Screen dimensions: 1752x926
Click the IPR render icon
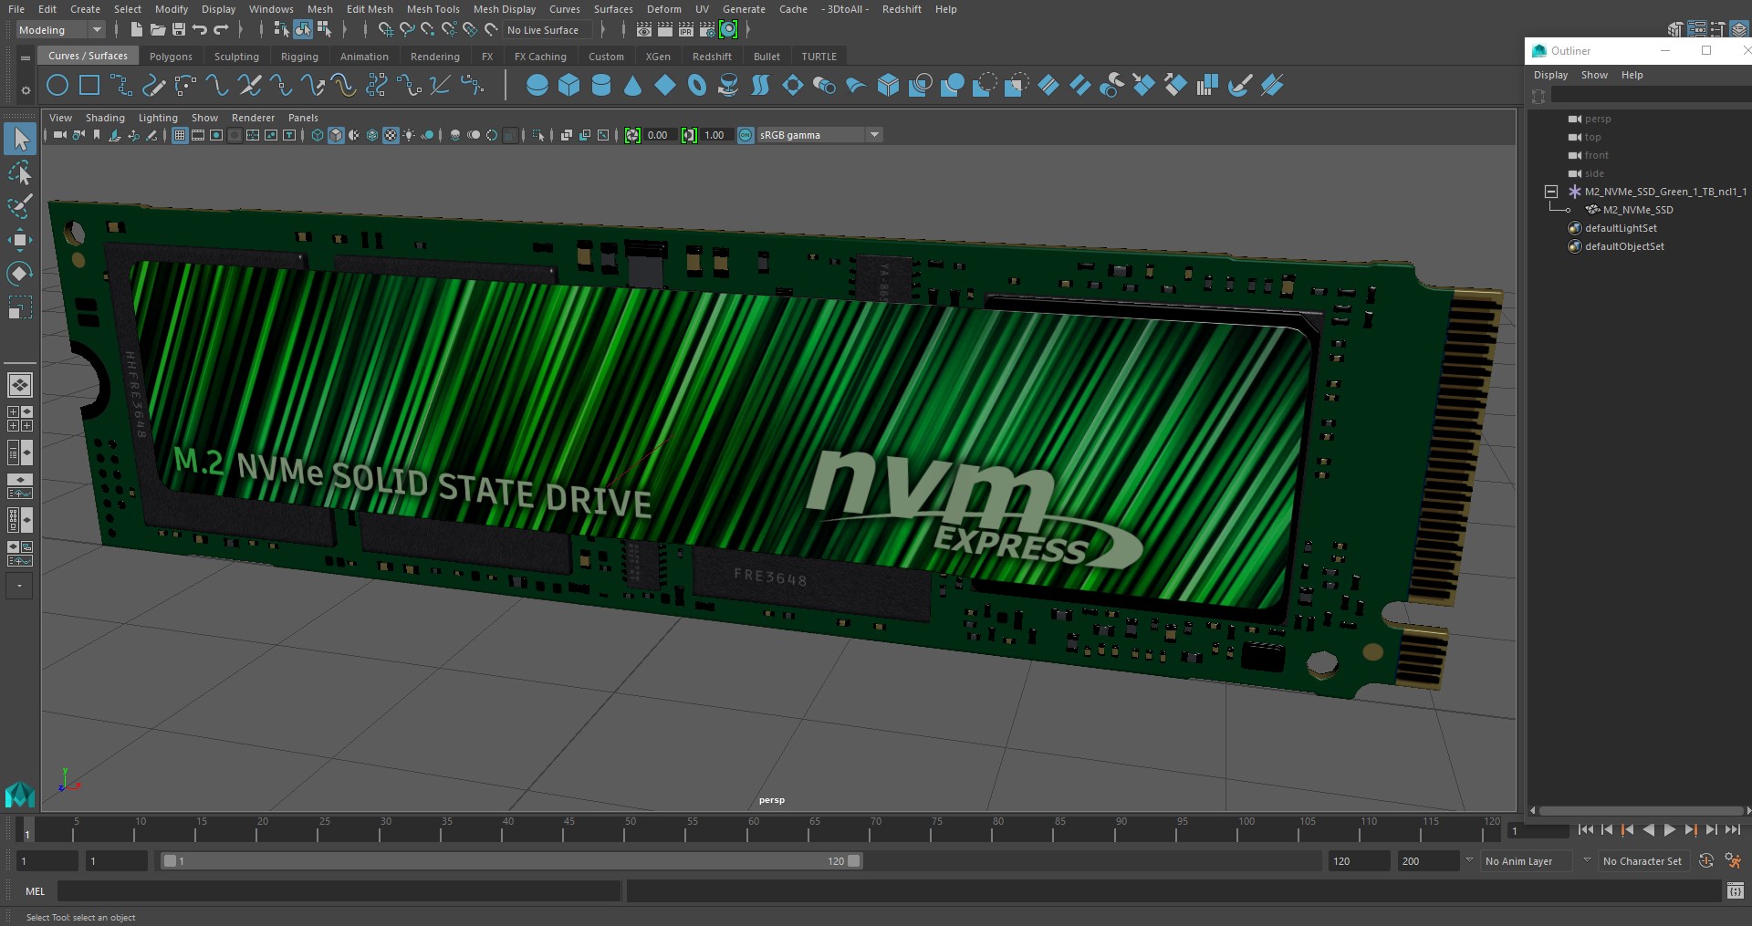686,30
